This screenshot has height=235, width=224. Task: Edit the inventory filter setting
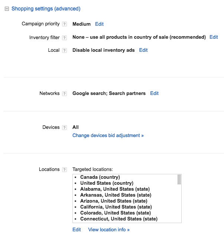point(214,37)
